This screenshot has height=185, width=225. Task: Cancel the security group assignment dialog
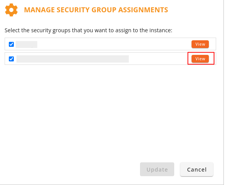[197, 169]
